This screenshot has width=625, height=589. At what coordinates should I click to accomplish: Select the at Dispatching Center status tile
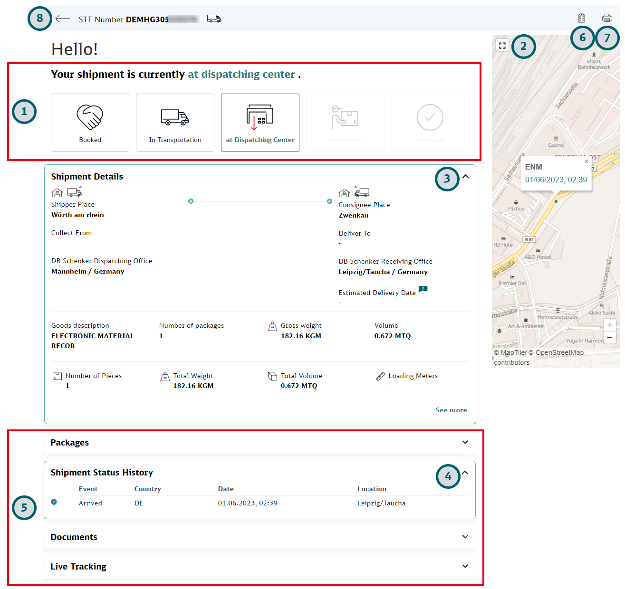click(260, 123)
